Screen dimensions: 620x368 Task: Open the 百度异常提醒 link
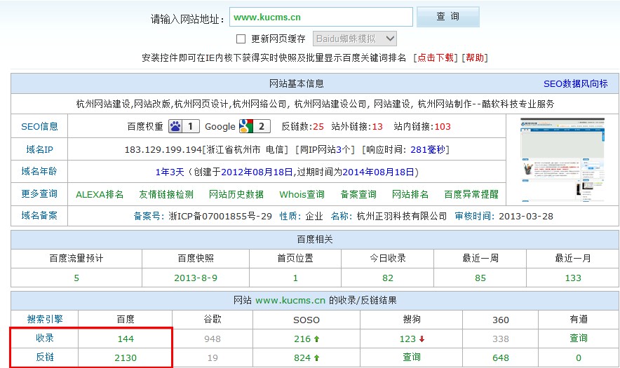point(471,195)
